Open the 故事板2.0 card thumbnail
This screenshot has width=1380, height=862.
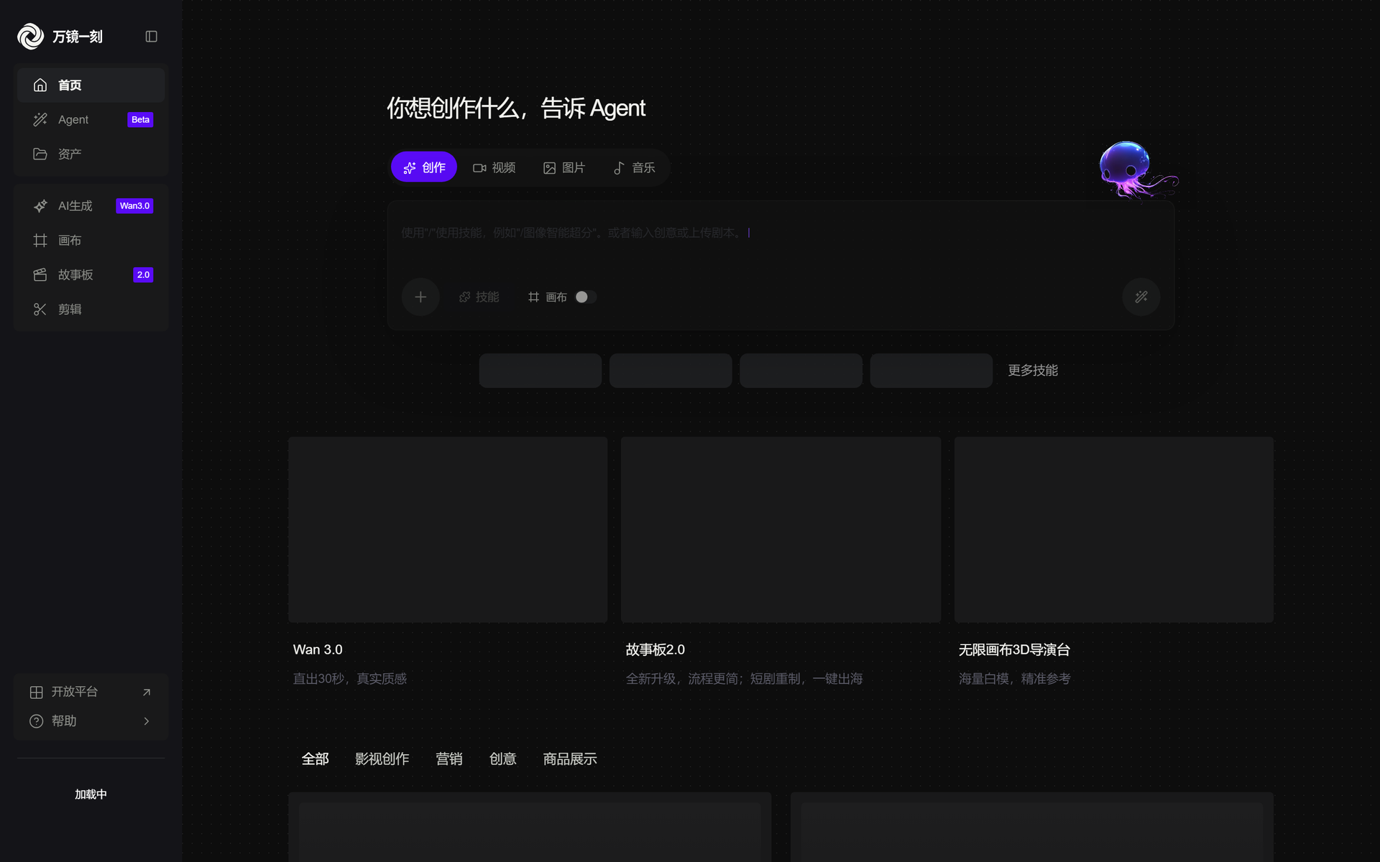point(781,529)
